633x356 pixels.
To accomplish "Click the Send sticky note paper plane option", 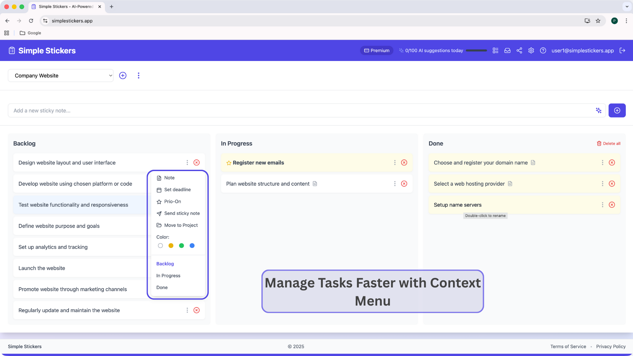I will click(x=182, y=213).
